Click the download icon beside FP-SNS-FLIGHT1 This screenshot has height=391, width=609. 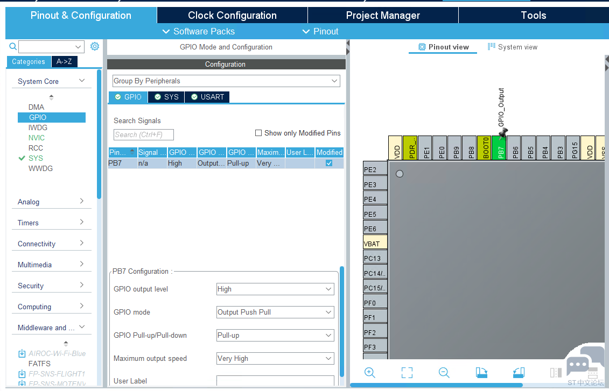[x=22, y=374]
